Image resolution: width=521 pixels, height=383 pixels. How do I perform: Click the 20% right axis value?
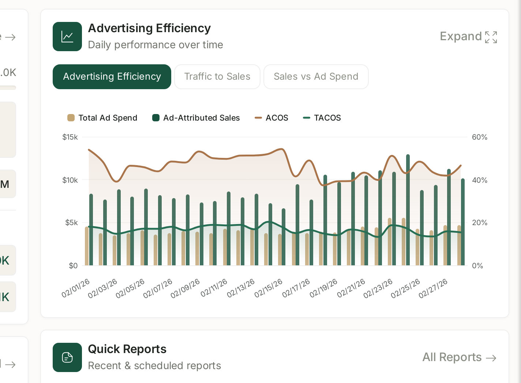pos(480,223)
